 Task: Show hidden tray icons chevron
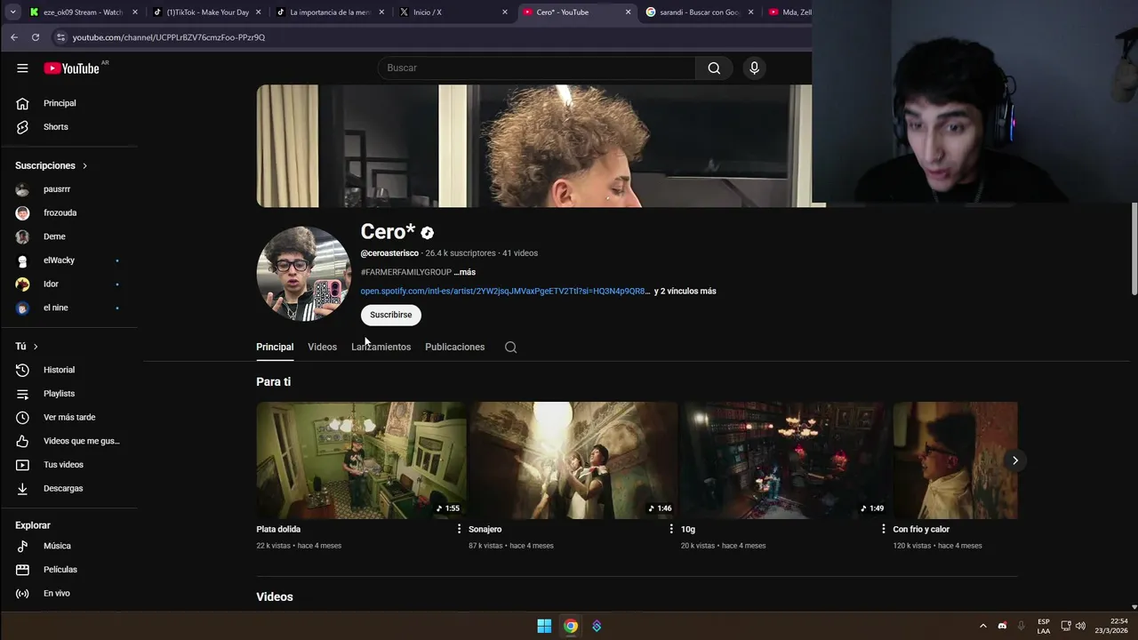982,626
